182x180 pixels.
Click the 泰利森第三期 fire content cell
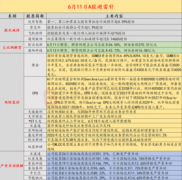click(114, 116)
